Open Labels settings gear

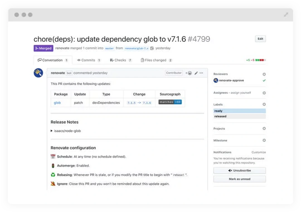264,104
